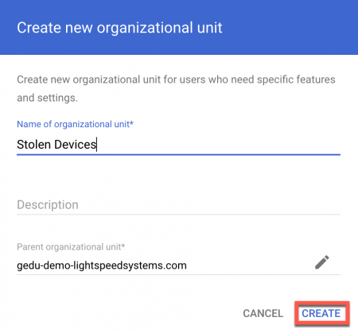The width and height of the screenshot is (358, 333).
Task: Click the gedu-demo-lightspeedsystems.com parent unit value
Action: point(102,265)
